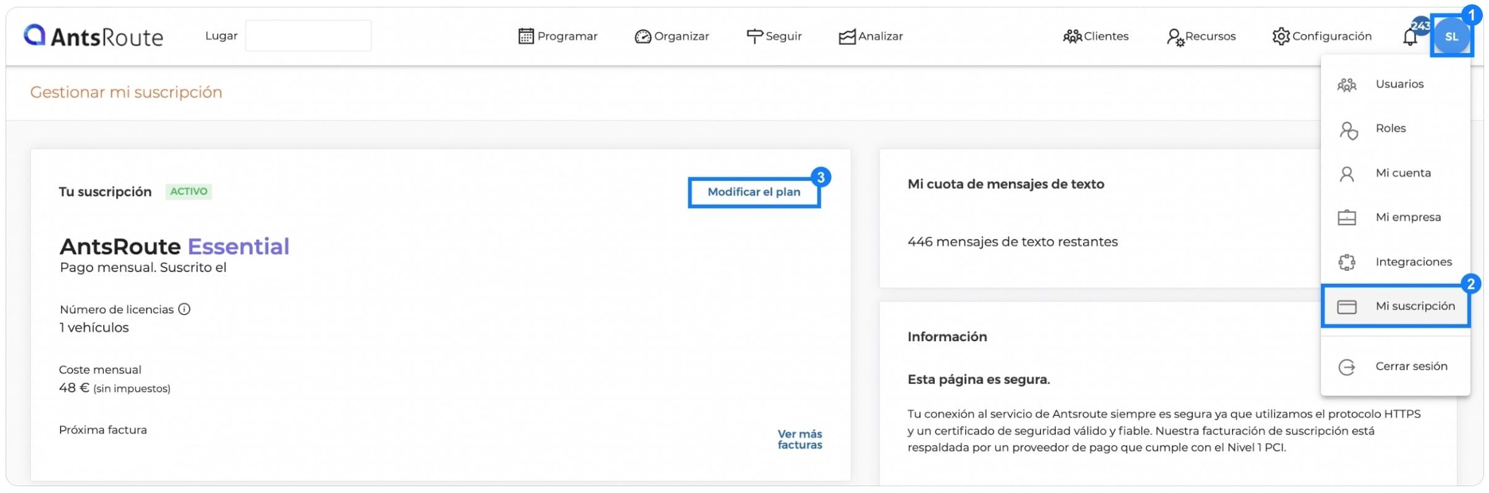Select Mi empresa menu entry
Image resolution: width=1489 pixels, height=493 pixels.
(x=1396, y=218)
